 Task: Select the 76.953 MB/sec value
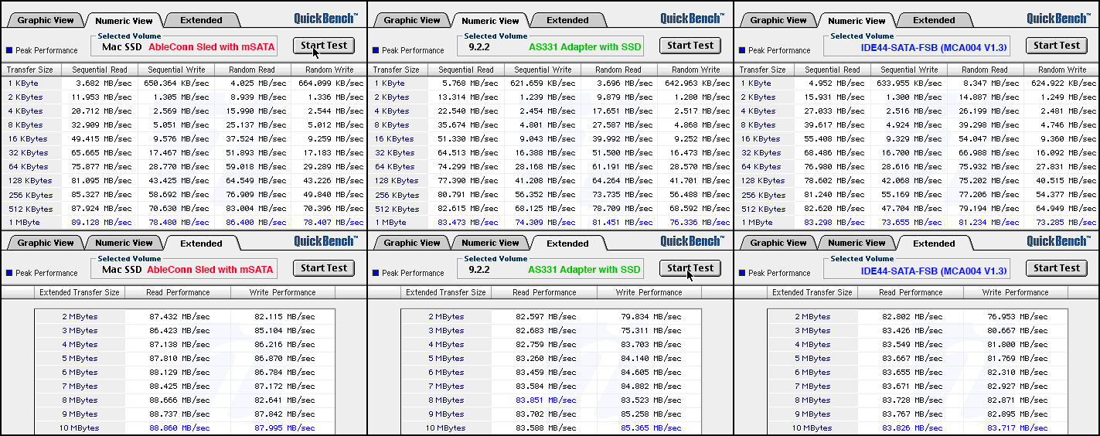(x=1016, y=317)
